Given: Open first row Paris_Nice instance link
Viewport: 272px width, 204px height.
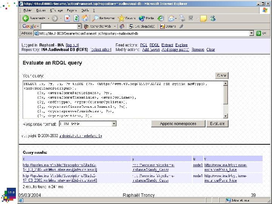Looking at the screenshot, I should 226,167.
